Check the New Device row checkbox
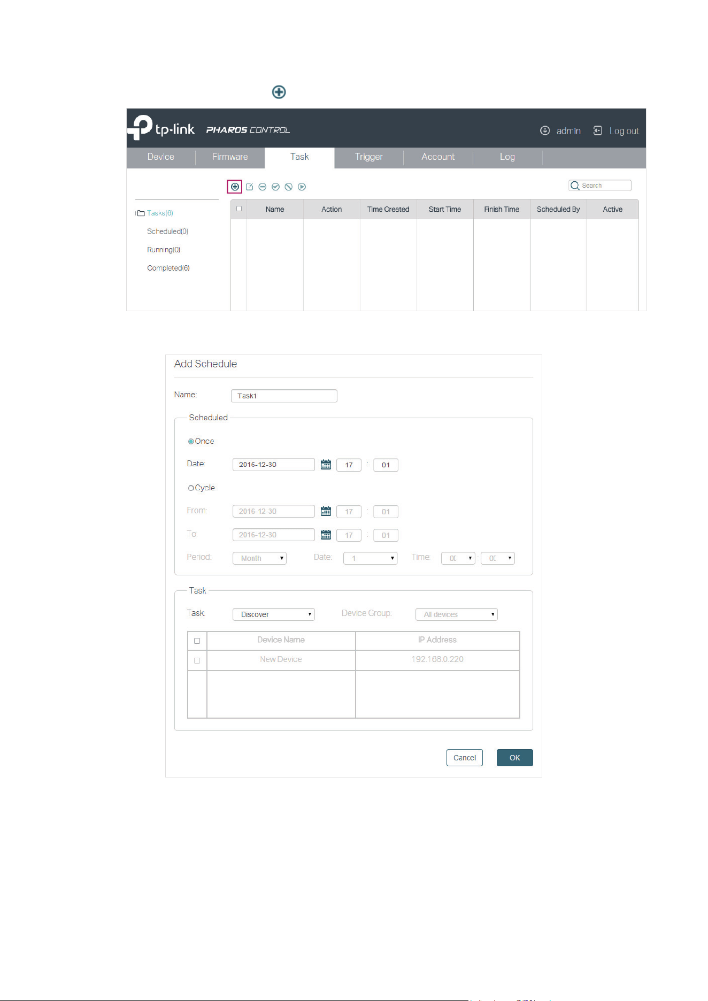This screenshot has height=1001, width=708. click(x=197, y=660)
